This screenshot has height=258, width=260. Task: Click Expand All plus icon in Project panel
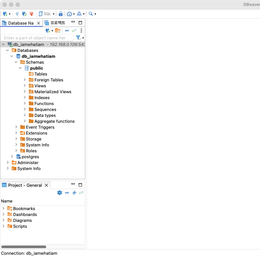tap(74, 193)
